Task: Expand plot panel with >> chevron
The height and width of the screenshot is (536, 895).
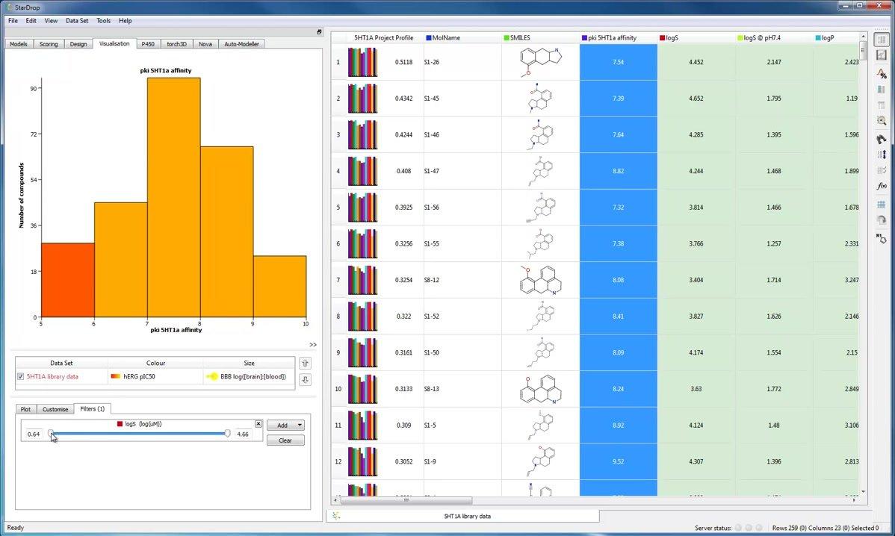Action: point(312,344)
